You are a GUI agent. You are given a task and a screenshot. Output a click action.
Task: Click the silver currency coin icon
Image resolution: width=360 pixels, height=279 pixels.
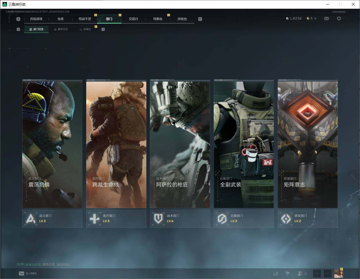tap(287, 19)
